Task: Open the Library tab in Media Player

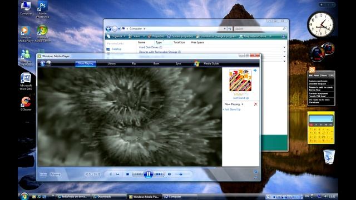Action: 111,63
